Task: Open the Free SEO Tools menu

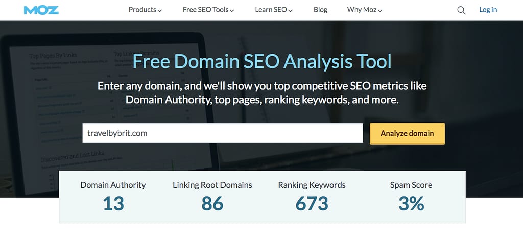Action: (206, 10)
